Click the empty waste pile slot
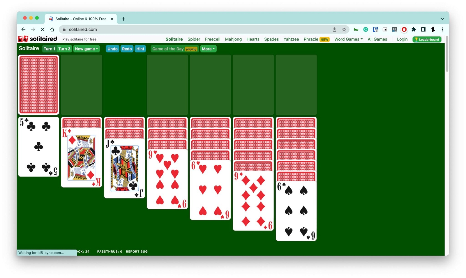The height and width of the screenshot is (278, 466). click(x=82, y=85)
